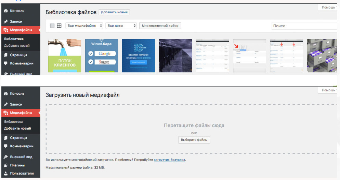Select the filing cabinets thumbnail
Screen dimensions: 340x180
coord(322,56)
